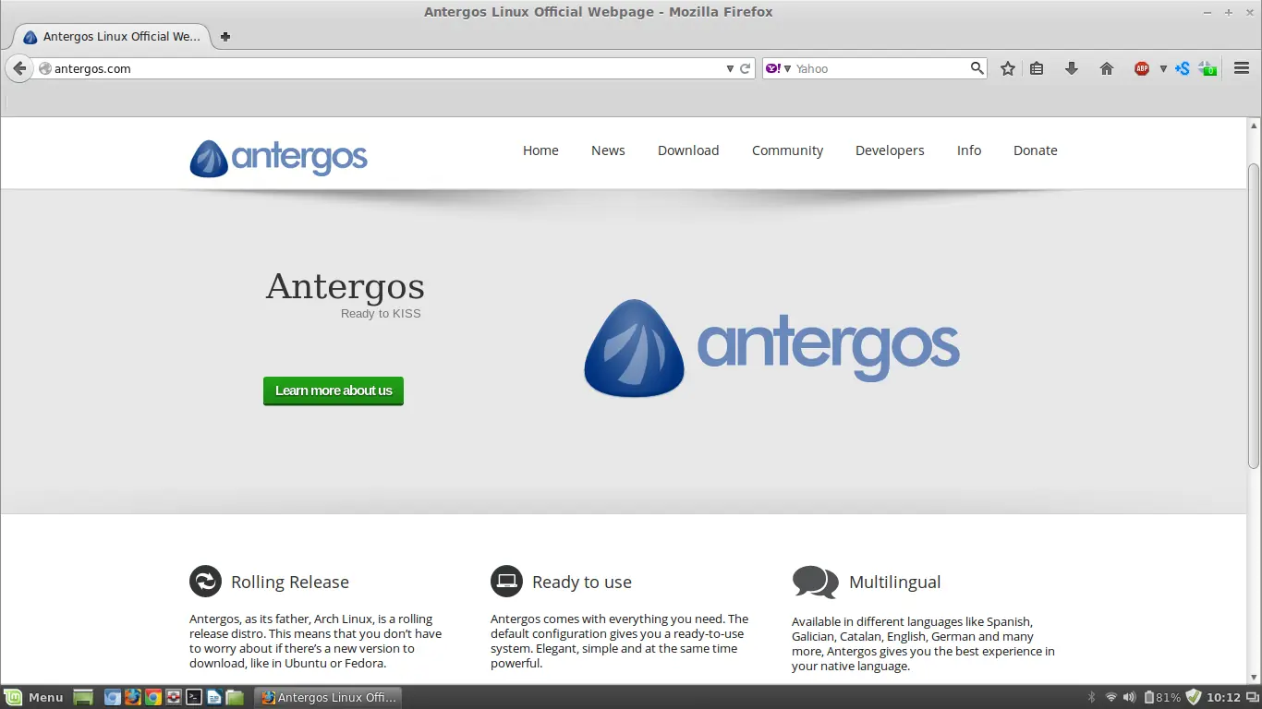
Task: Click the green Show Desktop taskbar icon
Action: pos(83,697)
